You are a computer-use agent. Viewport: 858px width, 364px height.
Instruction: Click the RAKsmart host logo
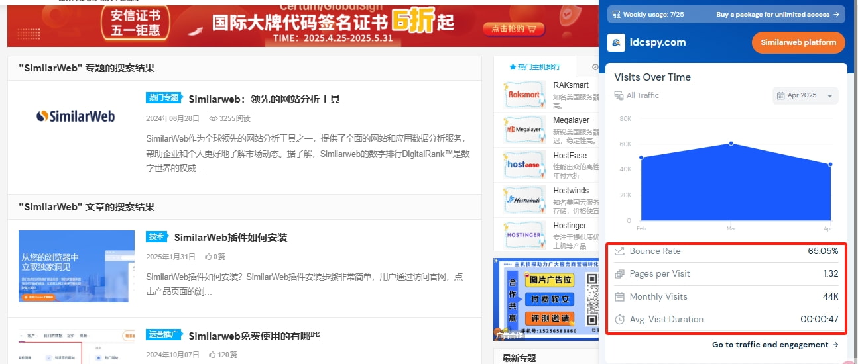point(524,95)
